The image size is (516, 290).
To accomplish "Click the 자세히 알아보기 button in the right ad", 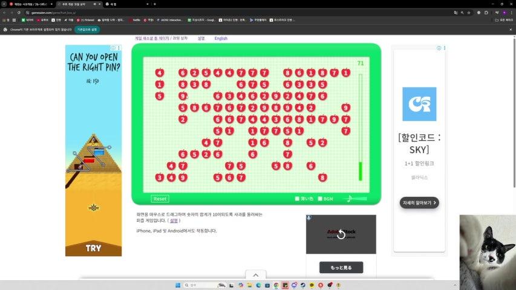I will (419, 203).
